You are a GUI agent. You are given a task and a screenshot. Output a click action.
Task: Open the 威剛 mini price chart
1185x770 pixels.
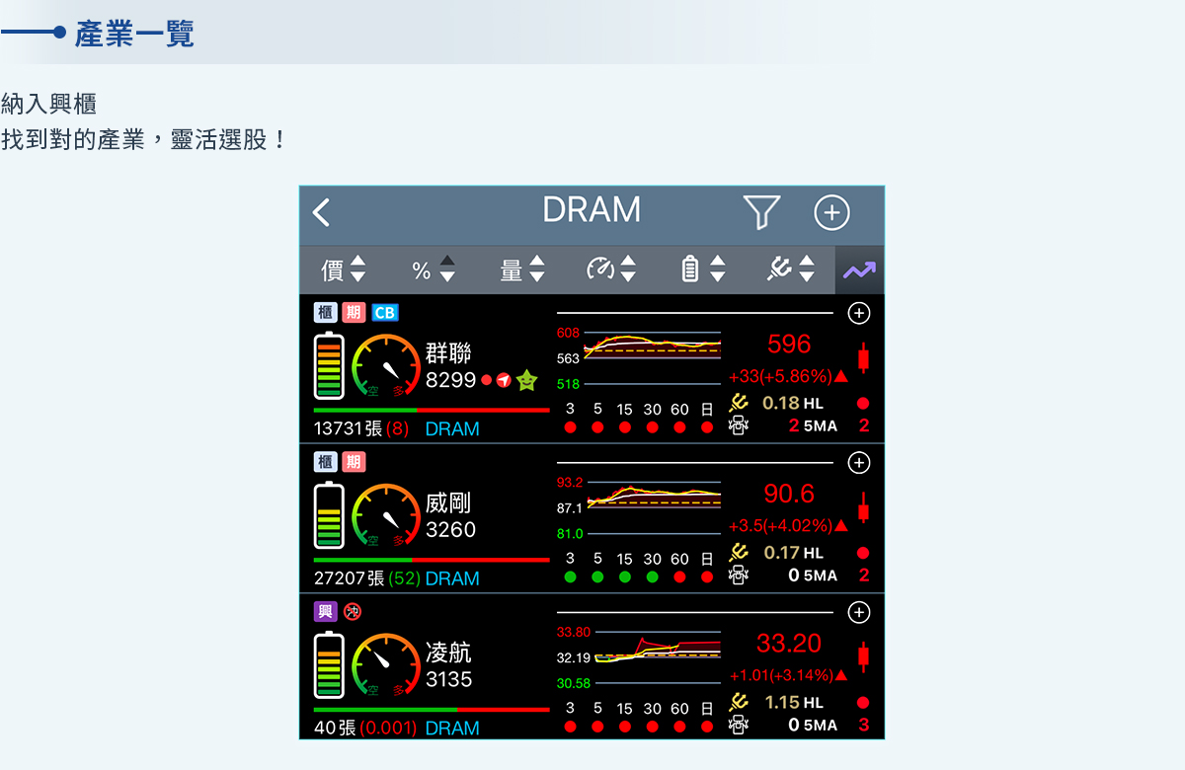(x=639, y=508)
